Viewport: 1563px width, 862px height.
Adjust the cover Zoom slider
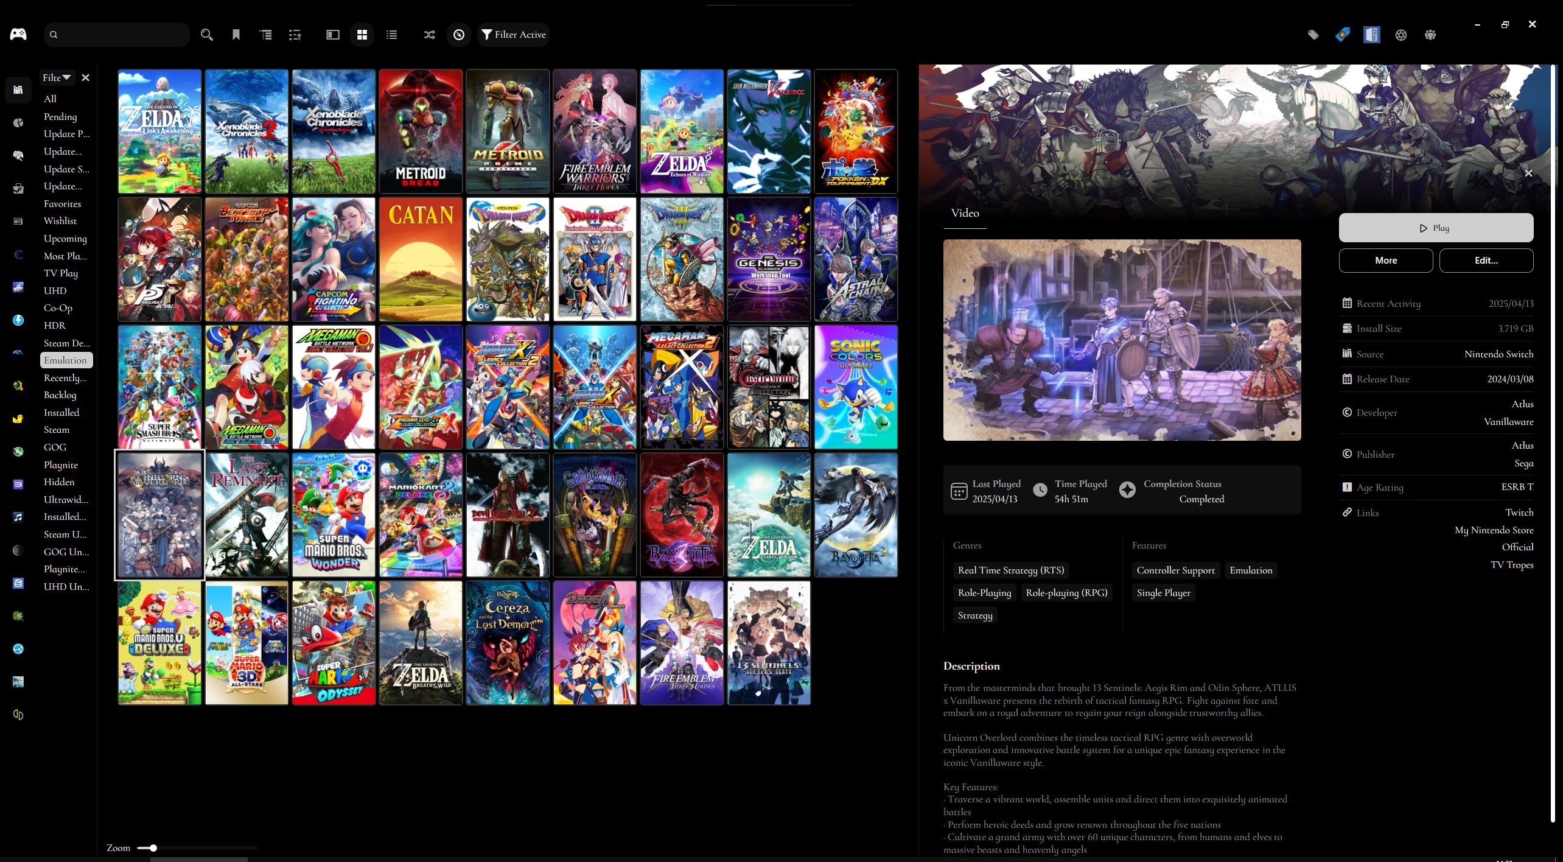197,847
